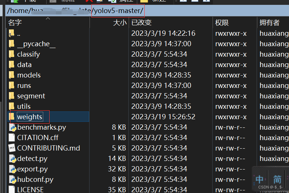Image resolution: width=289 pixels, height=193 pixels.
Task: Click the data folder icon
Action: pos(12,64)
